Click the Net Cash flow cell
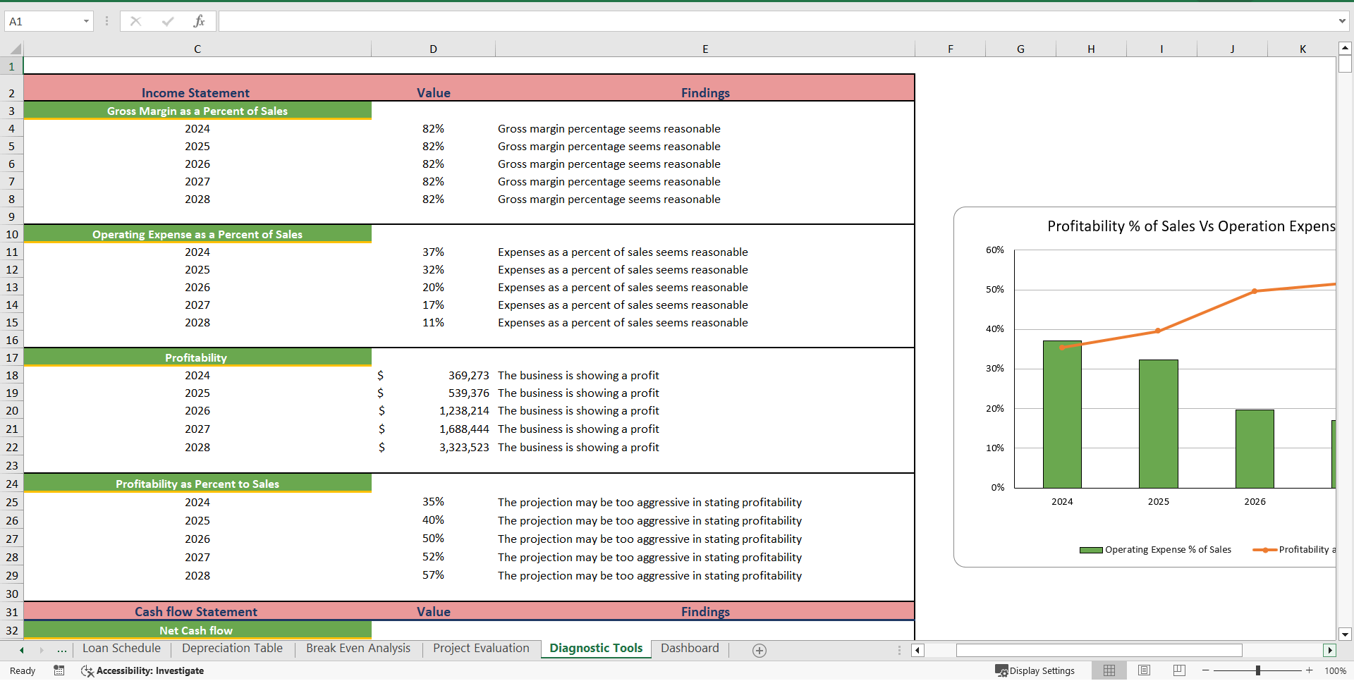 tap(197, 630)
